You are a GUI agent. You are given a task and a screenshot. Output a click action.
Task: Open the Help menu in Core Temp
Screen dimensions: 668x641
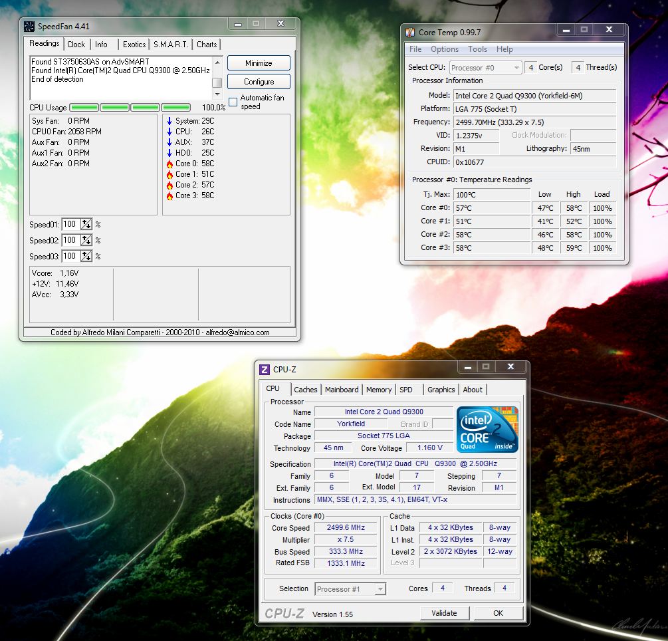point(505,49)
